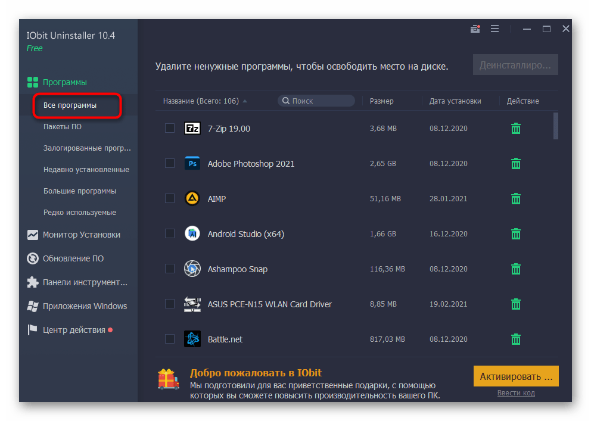Click the 817,03 MB size value
Image resolution: width=591 pixels, height=421 pixels.
click(387, 339)
